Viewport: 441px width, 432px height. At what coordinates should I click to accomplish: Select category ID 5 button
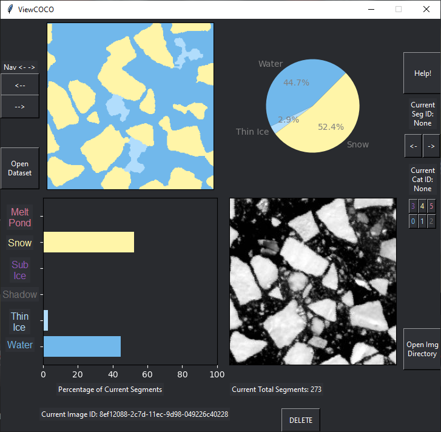tap(431, 206)
